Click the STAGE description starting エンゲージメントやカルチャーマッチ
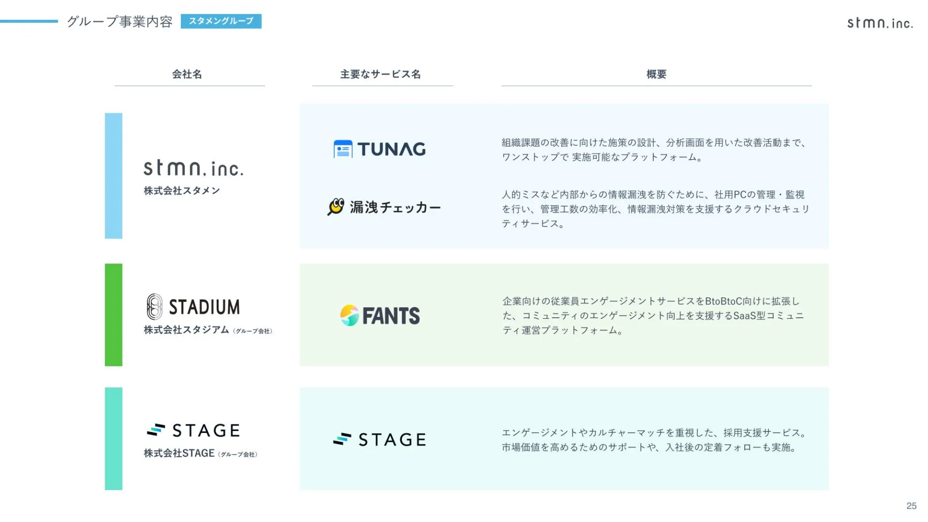Screen dimensions: 928x522 coord(654,440)
